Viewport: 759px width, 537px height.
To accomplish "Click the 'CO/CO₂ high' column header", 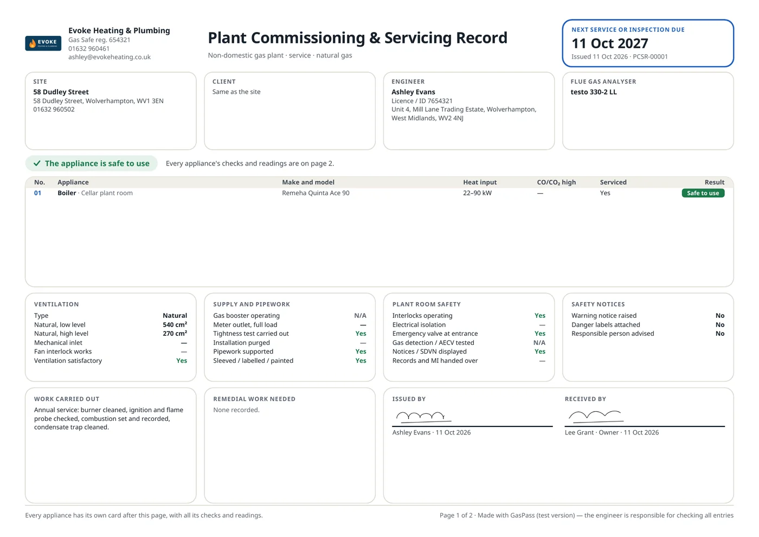I will point(556,182).
